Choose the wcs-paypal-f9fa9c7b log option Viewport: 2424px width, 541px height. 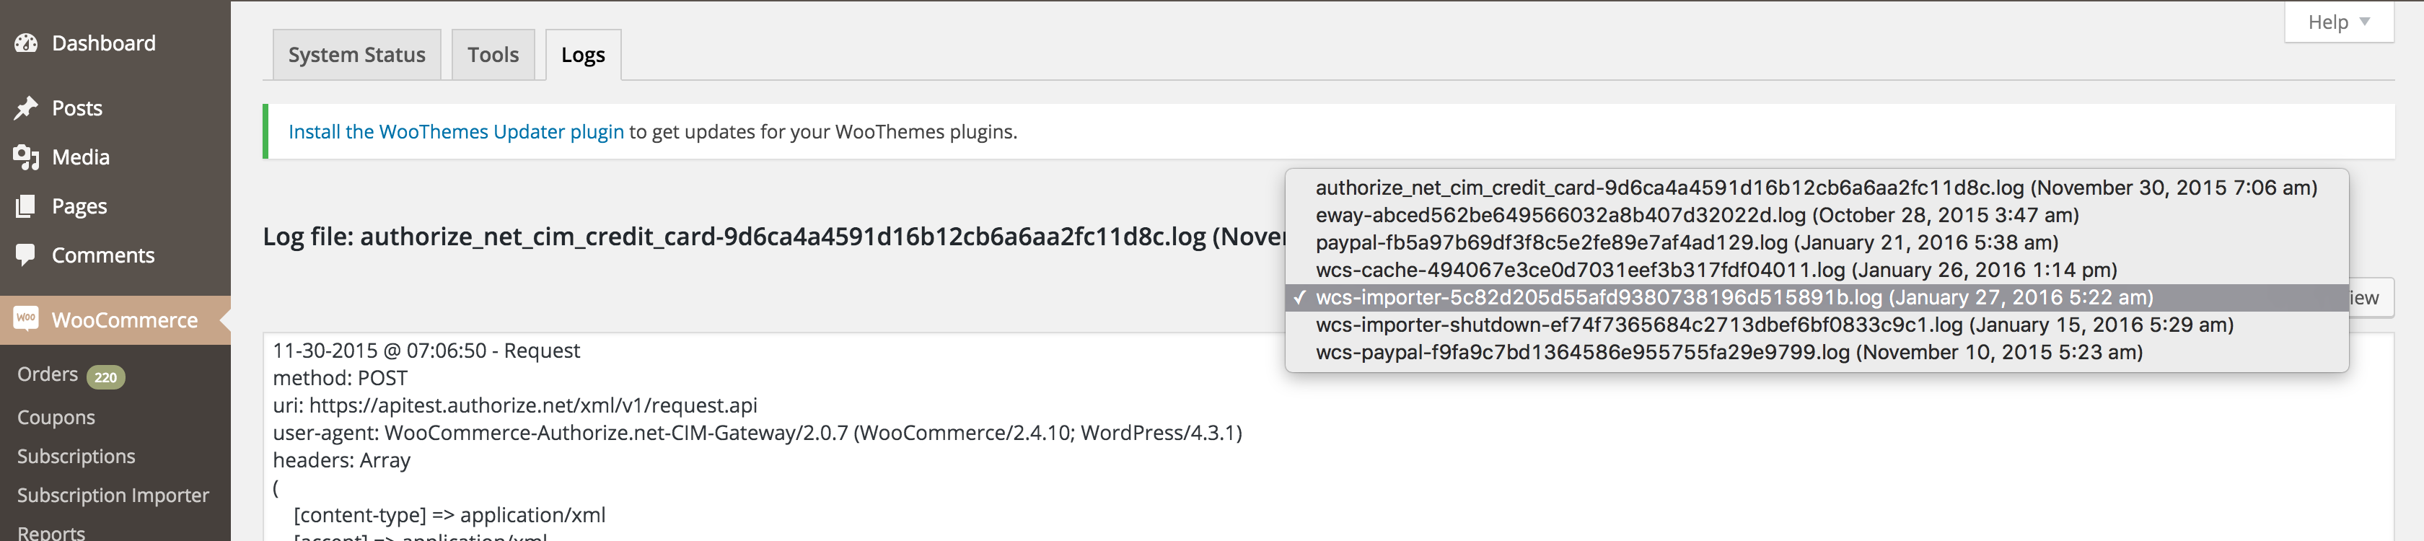point(1816,352)
